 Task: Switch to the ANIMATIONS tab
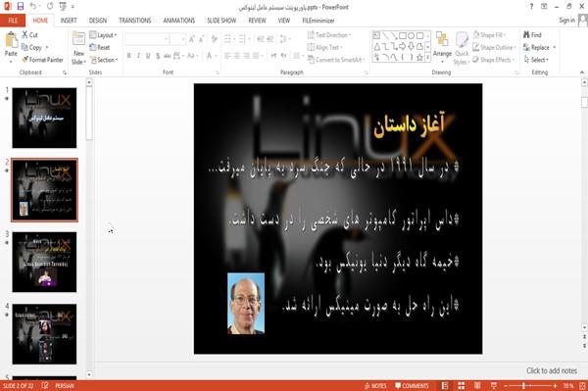(x=179, y=21)
